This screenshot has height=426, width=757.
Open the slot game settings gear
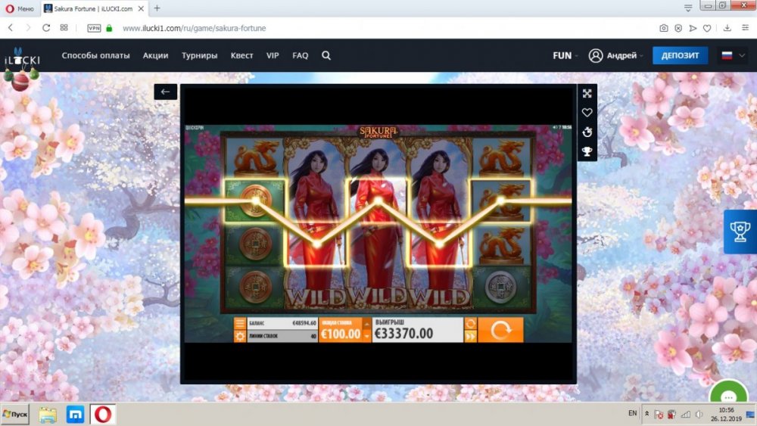(240, 337)
